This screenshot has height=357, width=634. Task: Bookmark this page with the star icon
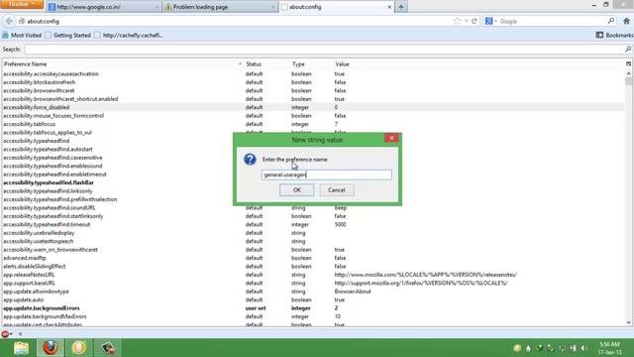tap(457, 21)
